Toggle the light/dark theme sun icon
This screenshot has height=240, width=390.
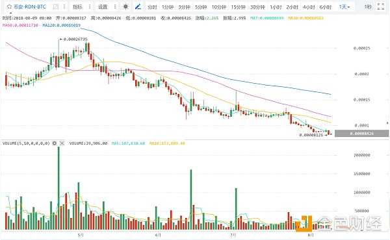pos(125,6)
